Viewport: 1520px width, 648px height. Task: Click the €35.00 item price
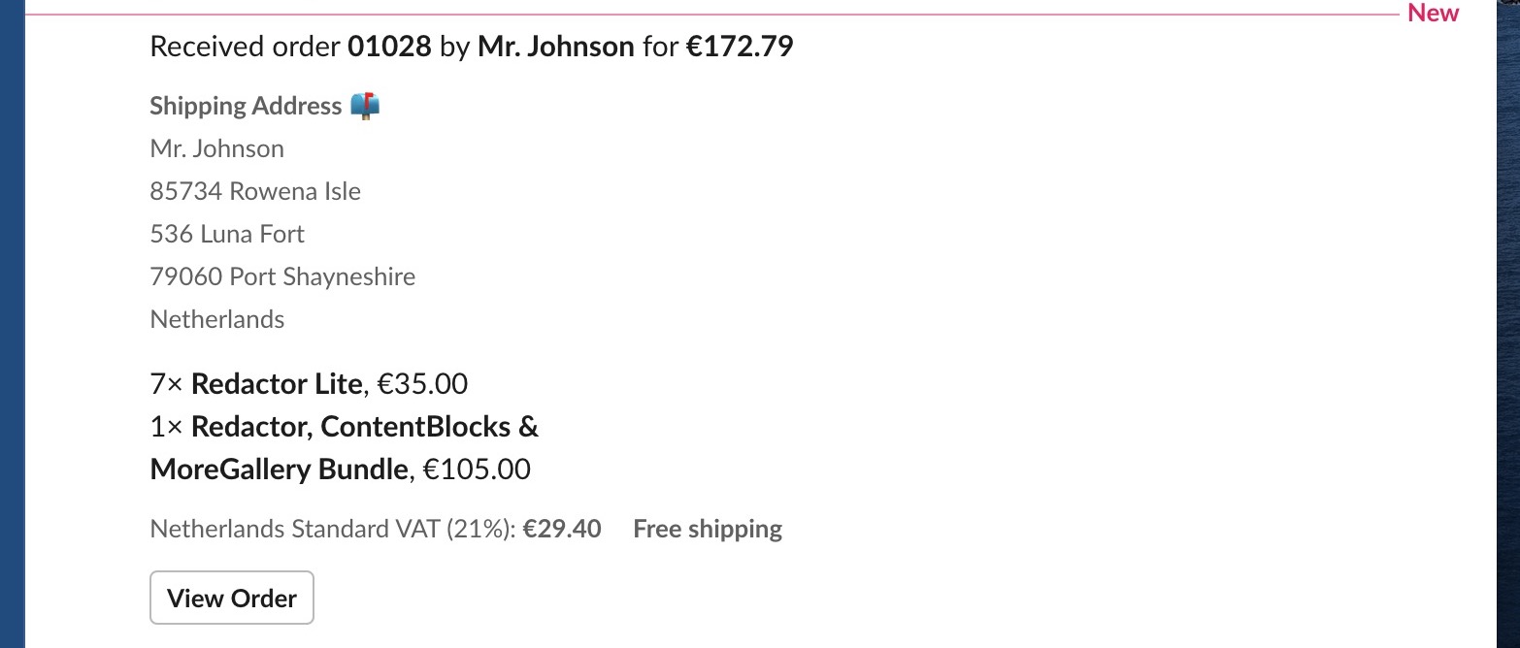422,384
